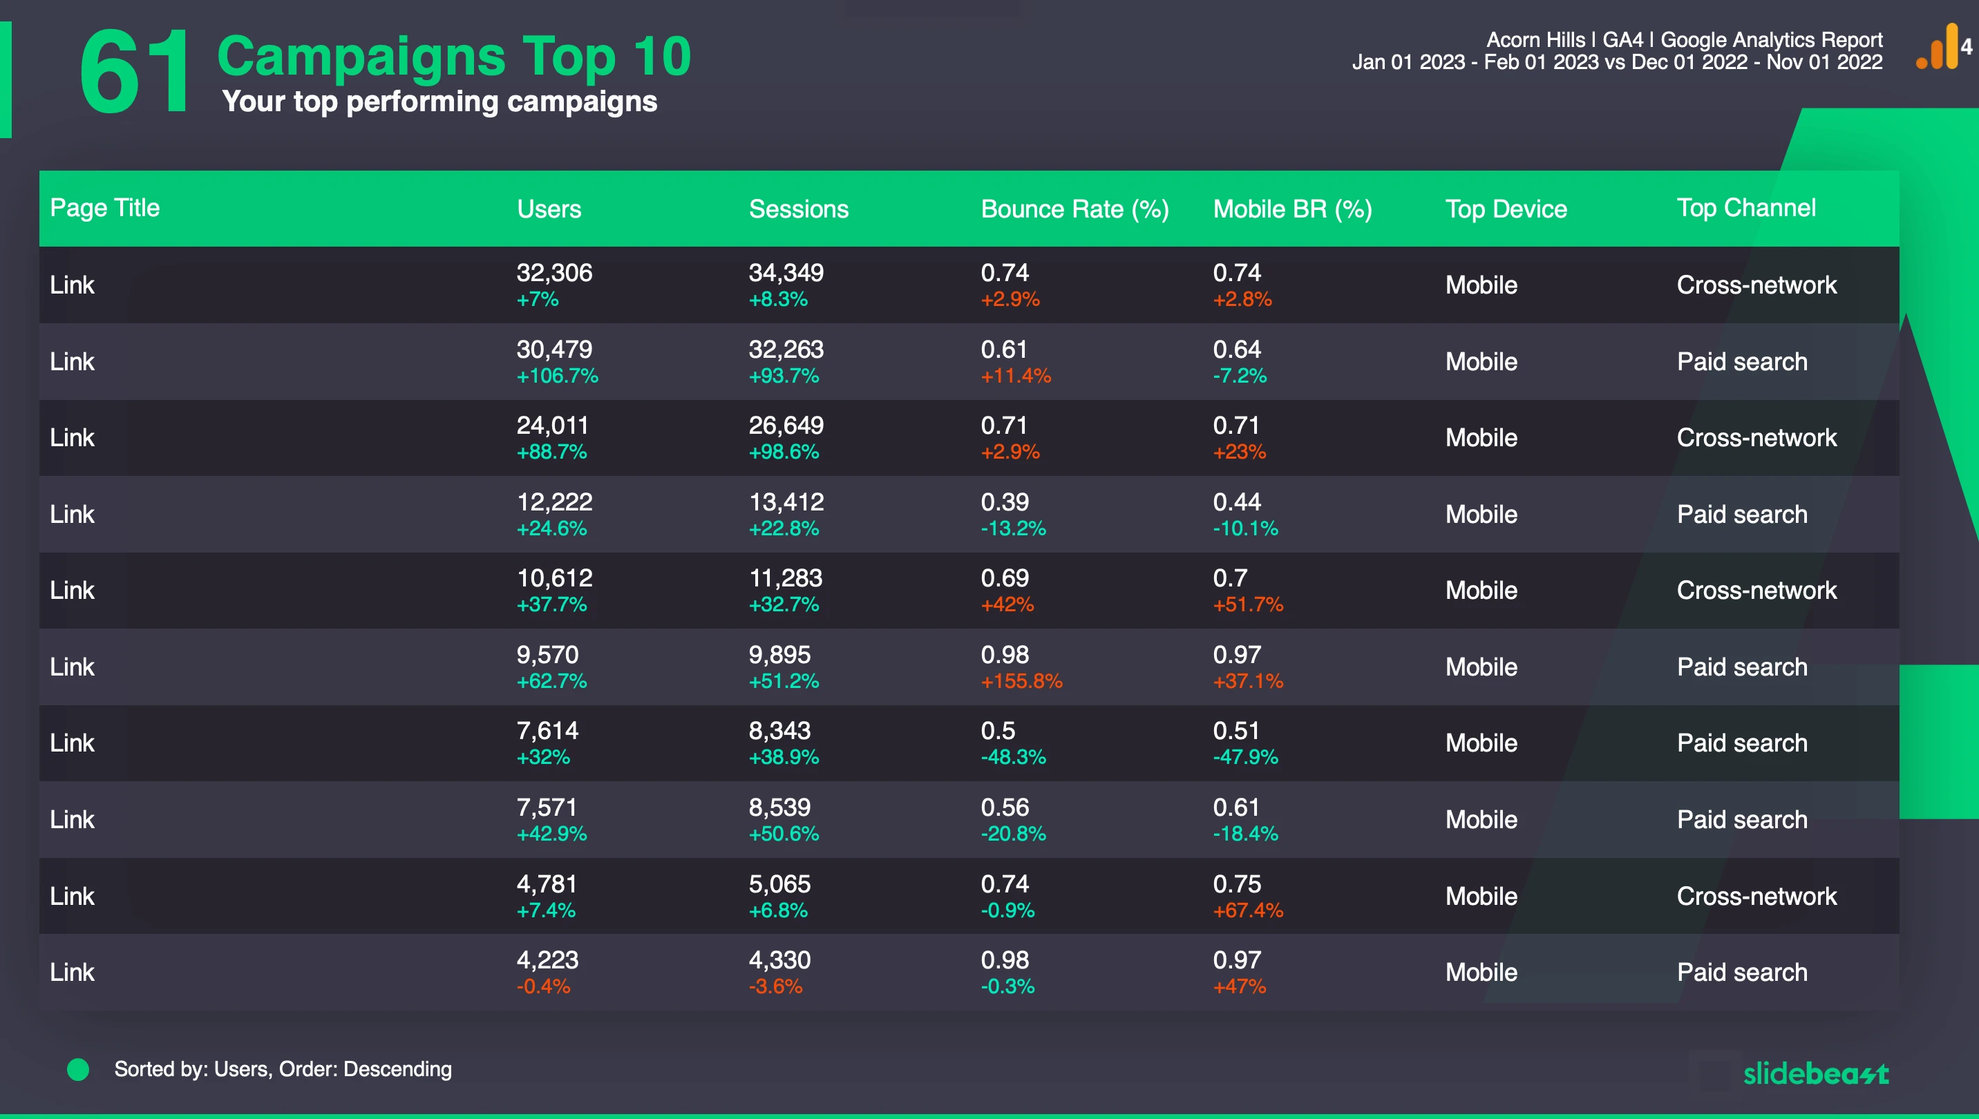This screenshot has height=1119, width=1979.
Task: Select the 7,571 users value
Action: pos(547,807)
